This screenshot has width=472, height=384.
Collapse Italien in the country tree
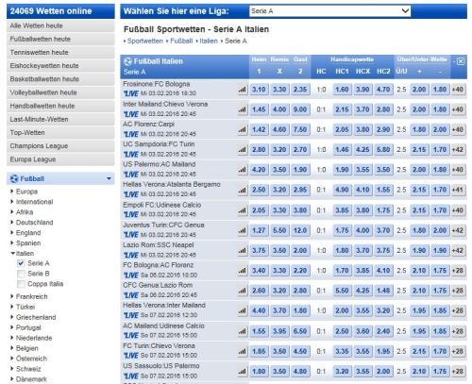12,253
